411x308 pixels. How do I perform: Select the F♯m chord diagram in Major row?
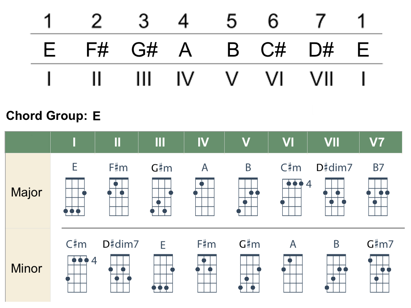pos(119,196)
